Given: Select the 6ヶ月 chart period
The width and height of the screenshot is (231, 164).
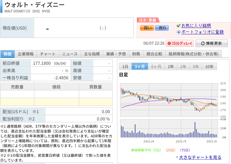Looking at the screenshot, I should 156,66.
